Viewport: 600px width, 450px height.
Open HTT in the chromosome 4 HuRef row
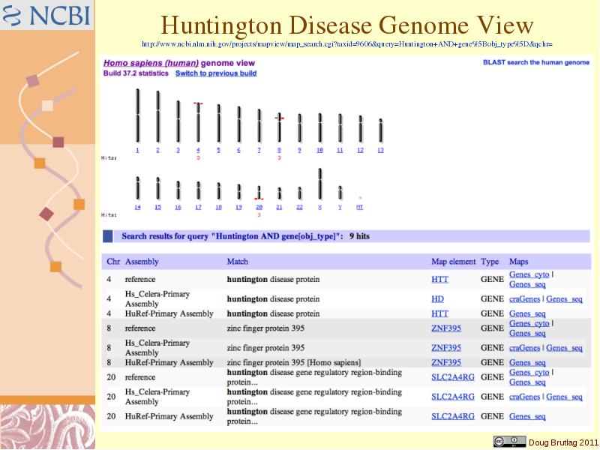click(439, 313)
